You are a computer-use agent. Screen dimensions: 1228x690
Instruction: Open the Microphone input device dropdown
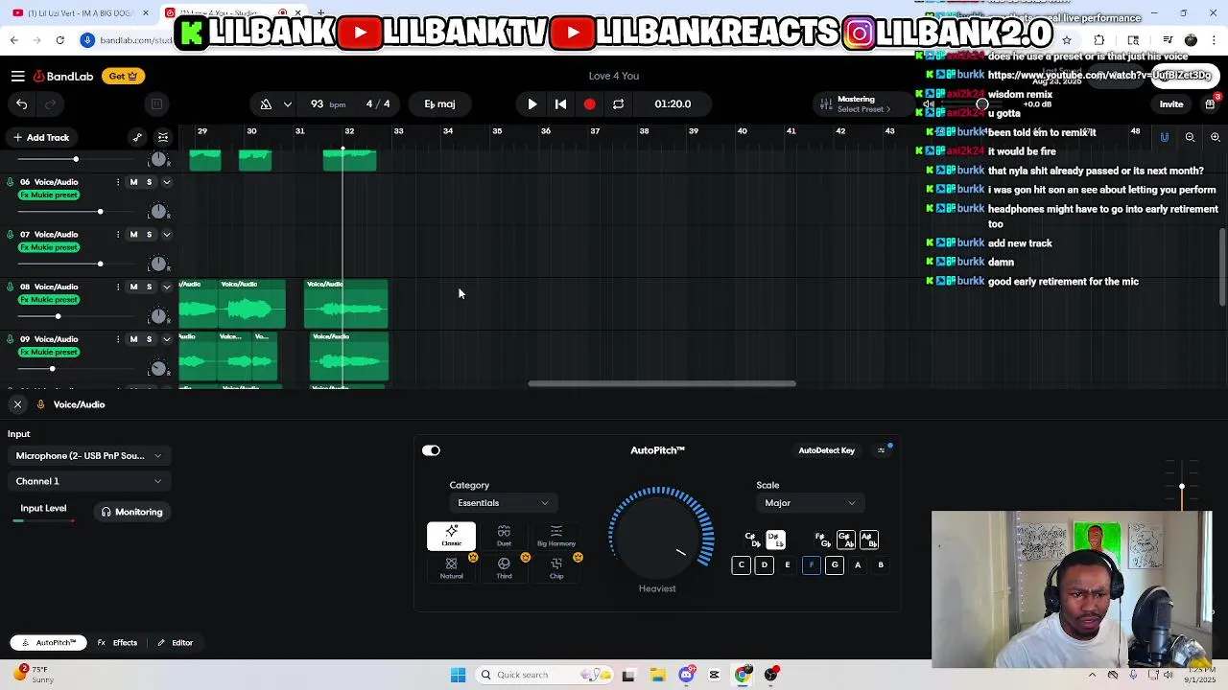(88, 456)
